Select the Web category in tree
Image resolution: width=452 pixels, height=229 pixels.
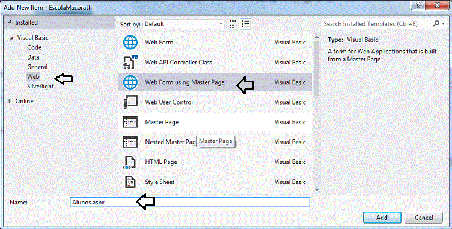tap(33, 76)
